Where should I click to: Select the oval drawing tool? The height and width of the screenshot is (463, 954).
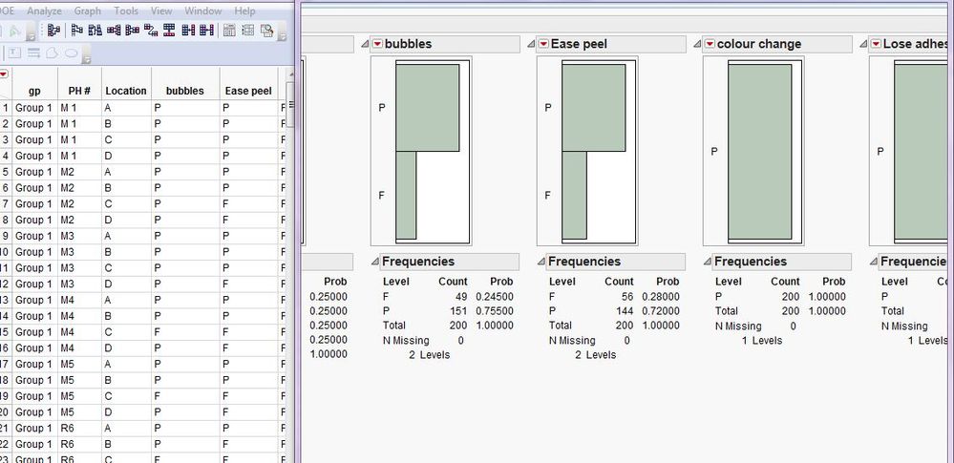coord(72,53)
